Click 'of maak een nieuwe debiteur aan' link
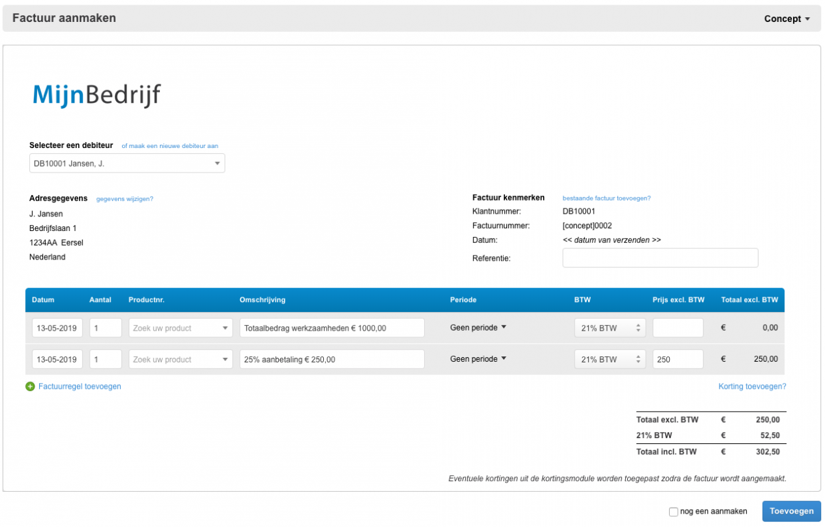This screenshot has height=527, width=825. coord(170,146)
